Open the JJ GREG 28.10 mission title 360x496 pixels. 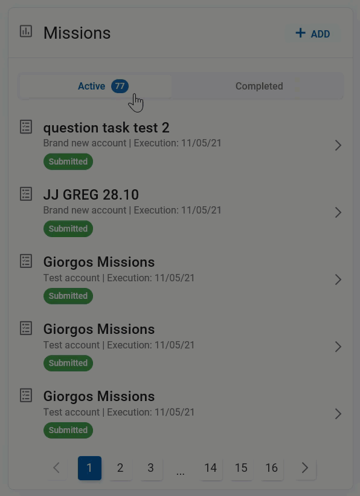point(91,195)
